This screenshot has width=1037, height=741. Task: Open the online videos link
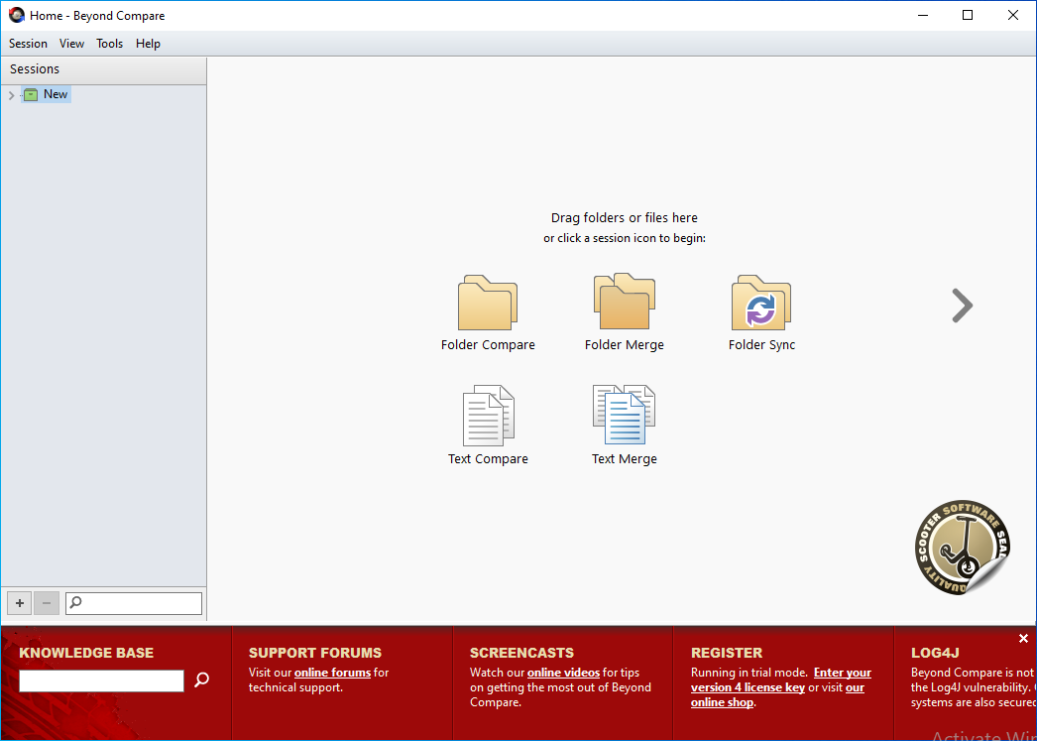(x=563, y=673)
